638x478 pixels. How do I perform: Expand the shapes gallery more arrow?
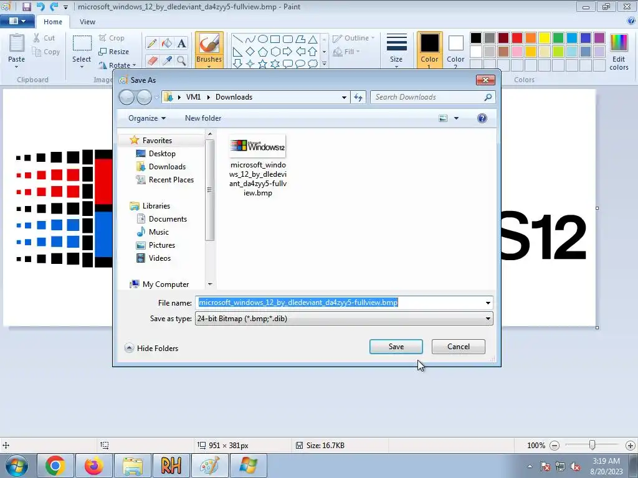[324, 64]
